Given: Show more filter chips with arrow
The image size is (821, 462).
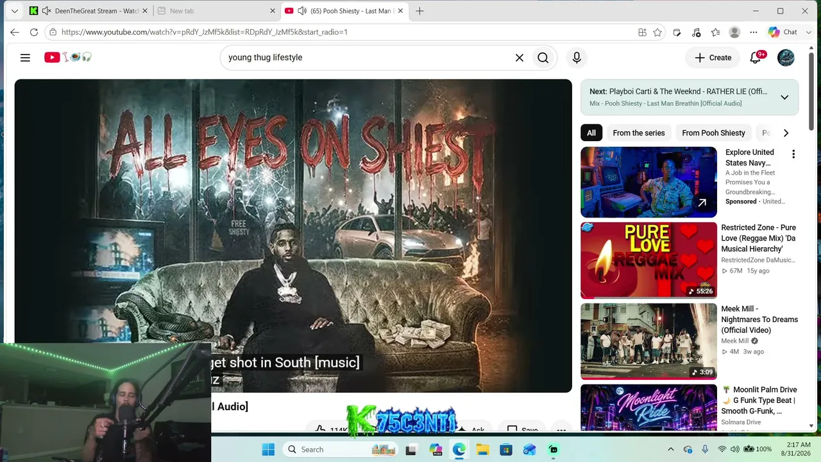Looking at the screenshot, I should (786, 133).
